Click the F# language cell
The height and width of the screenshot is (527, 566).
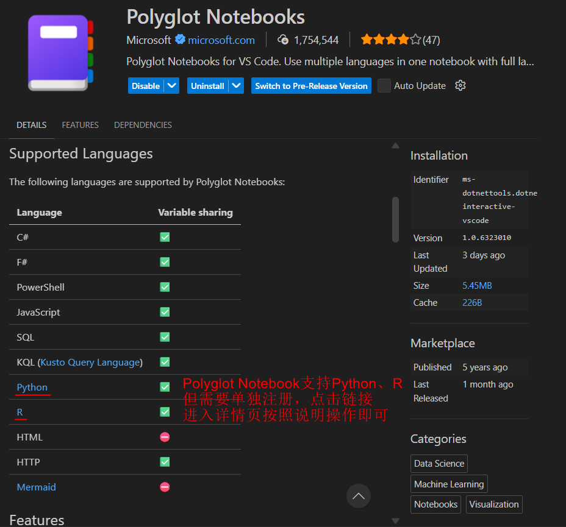pos(22,262)
